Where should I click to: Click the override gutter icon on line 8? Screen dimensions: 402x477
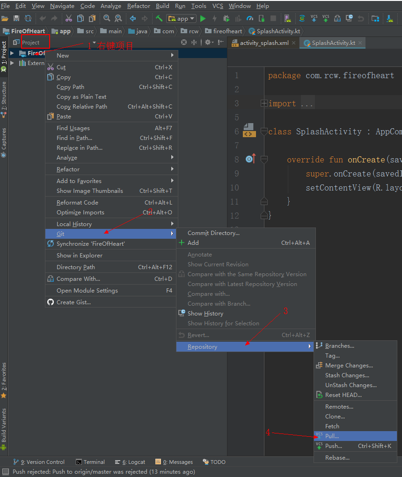point(250,159)
